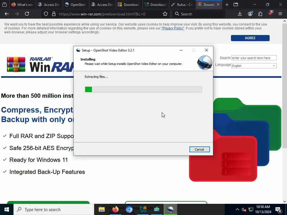
Task: Click Cancel in OpenShot setup dialog
Action: coord(199,149)
